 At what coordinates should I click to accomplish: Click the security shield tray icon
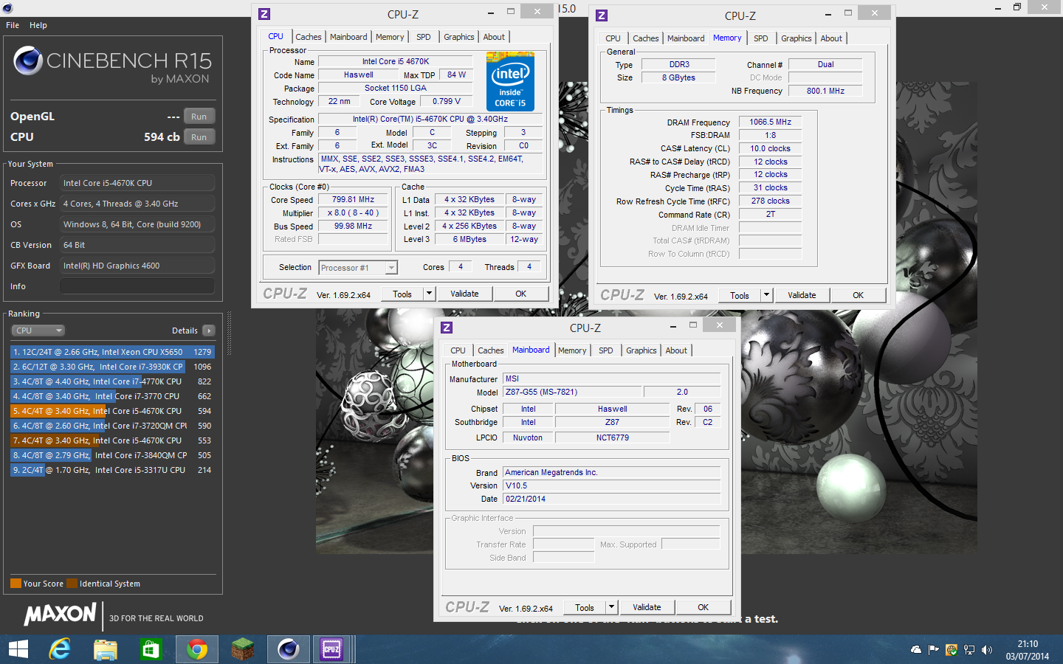[952, 650]
